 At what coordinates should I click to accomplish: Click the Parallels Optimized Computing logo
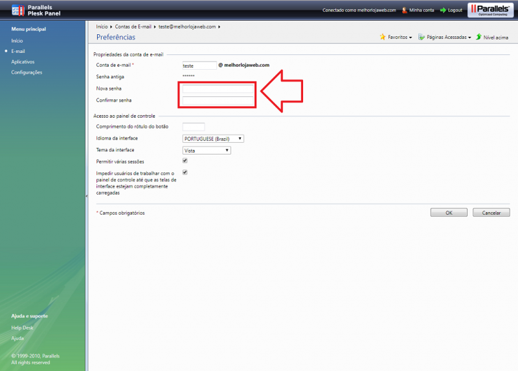click(491, 10)
